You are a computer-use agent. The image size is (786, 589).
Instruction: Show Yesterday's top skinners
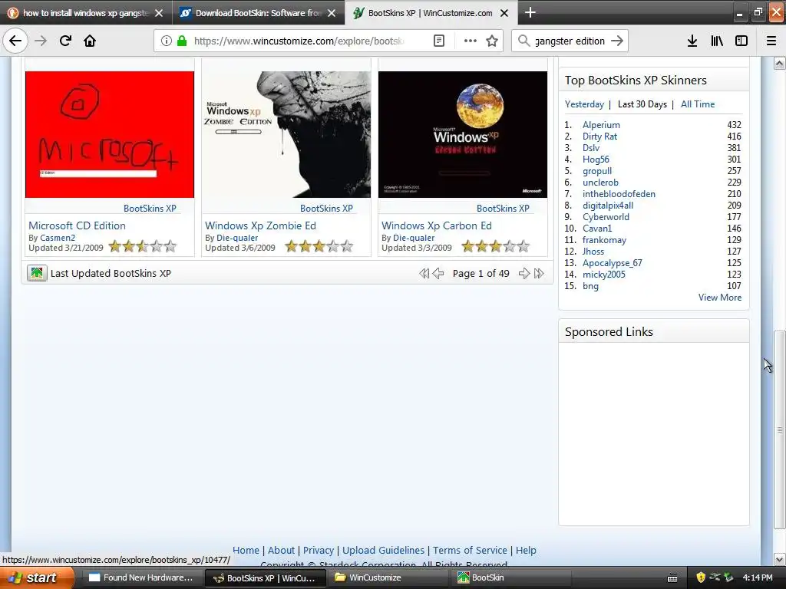[x=584, y=104]
